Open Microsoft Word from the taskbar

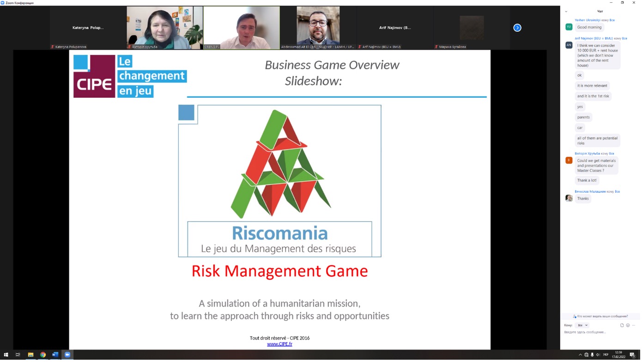click(55, 355)
